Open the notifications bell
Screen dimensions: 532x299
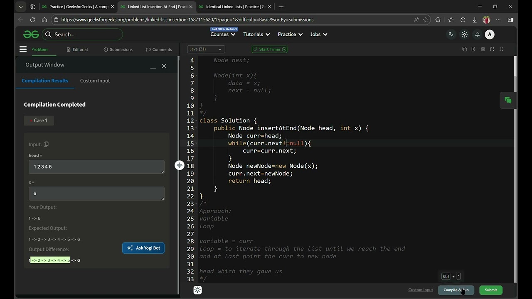[477, 34]
